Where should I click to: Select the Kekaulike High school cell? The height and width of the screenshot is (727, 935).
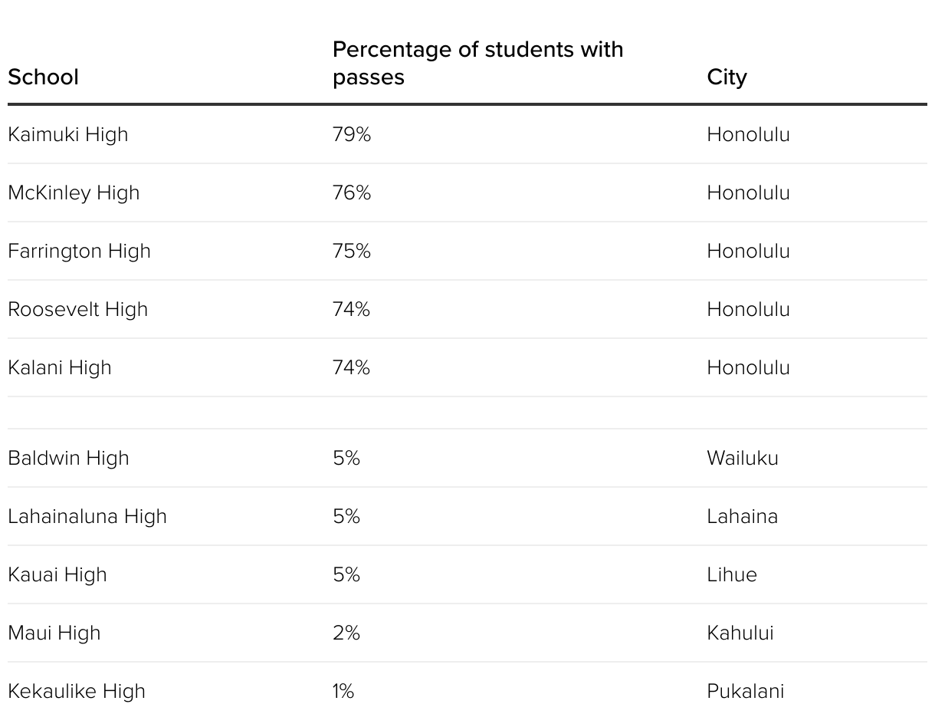[x=77, y=691]
